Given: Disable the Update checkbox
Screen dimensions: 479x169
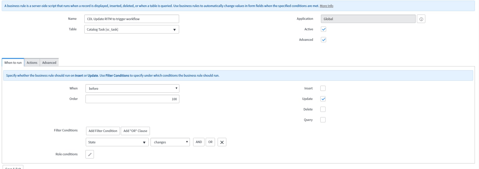Looking at the screenshot, I should point(323,99).
